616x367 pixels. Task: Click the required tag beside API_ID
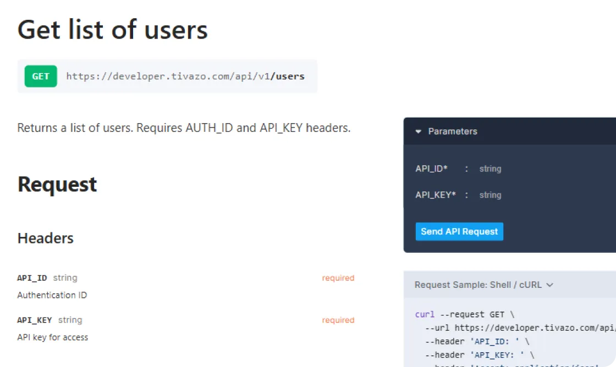[x=338, y=278]
